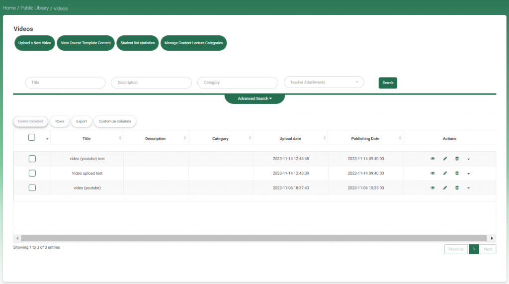Sort table by Upload date column arrows
This screenshot has width=509, height=284.
[x=325, y=138]
